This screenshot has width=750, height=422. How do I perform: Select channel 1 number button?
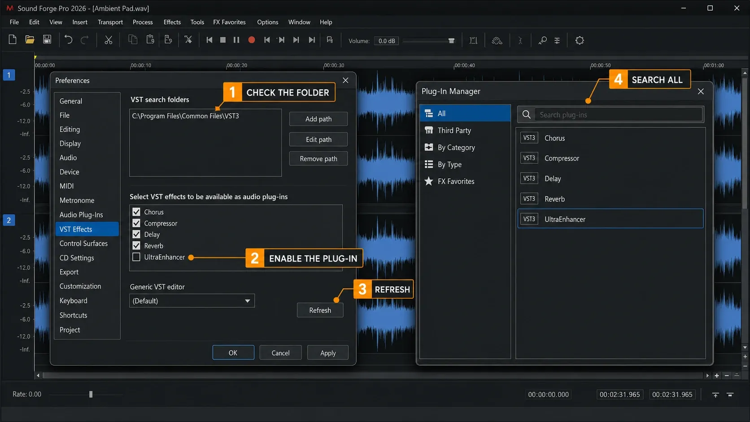[9, 75]
